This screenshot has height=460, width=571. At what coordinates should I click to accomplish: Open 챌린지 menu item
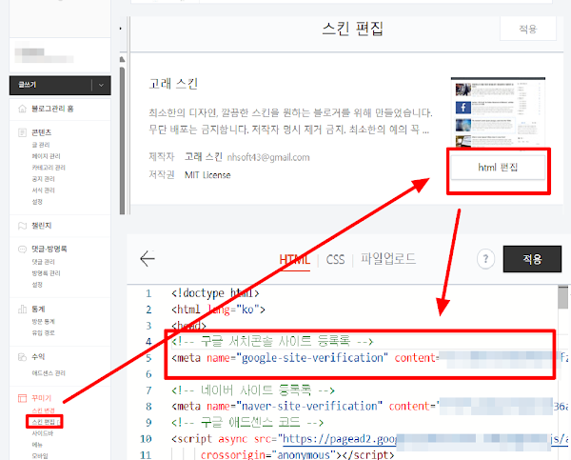point(41,226)
